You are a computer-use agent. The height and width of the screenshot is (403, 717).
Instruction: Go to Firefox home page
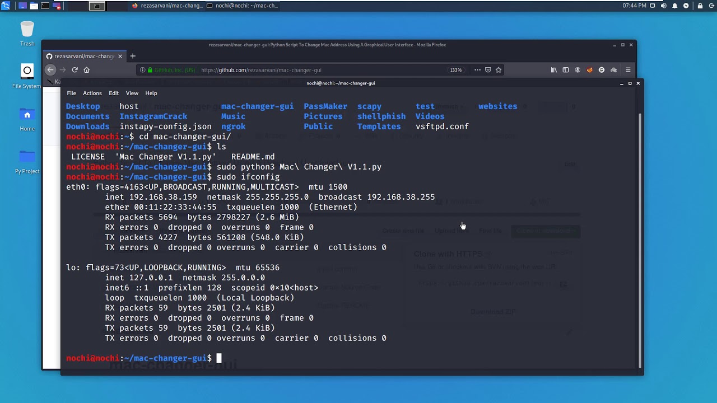[x=86, y=70]
